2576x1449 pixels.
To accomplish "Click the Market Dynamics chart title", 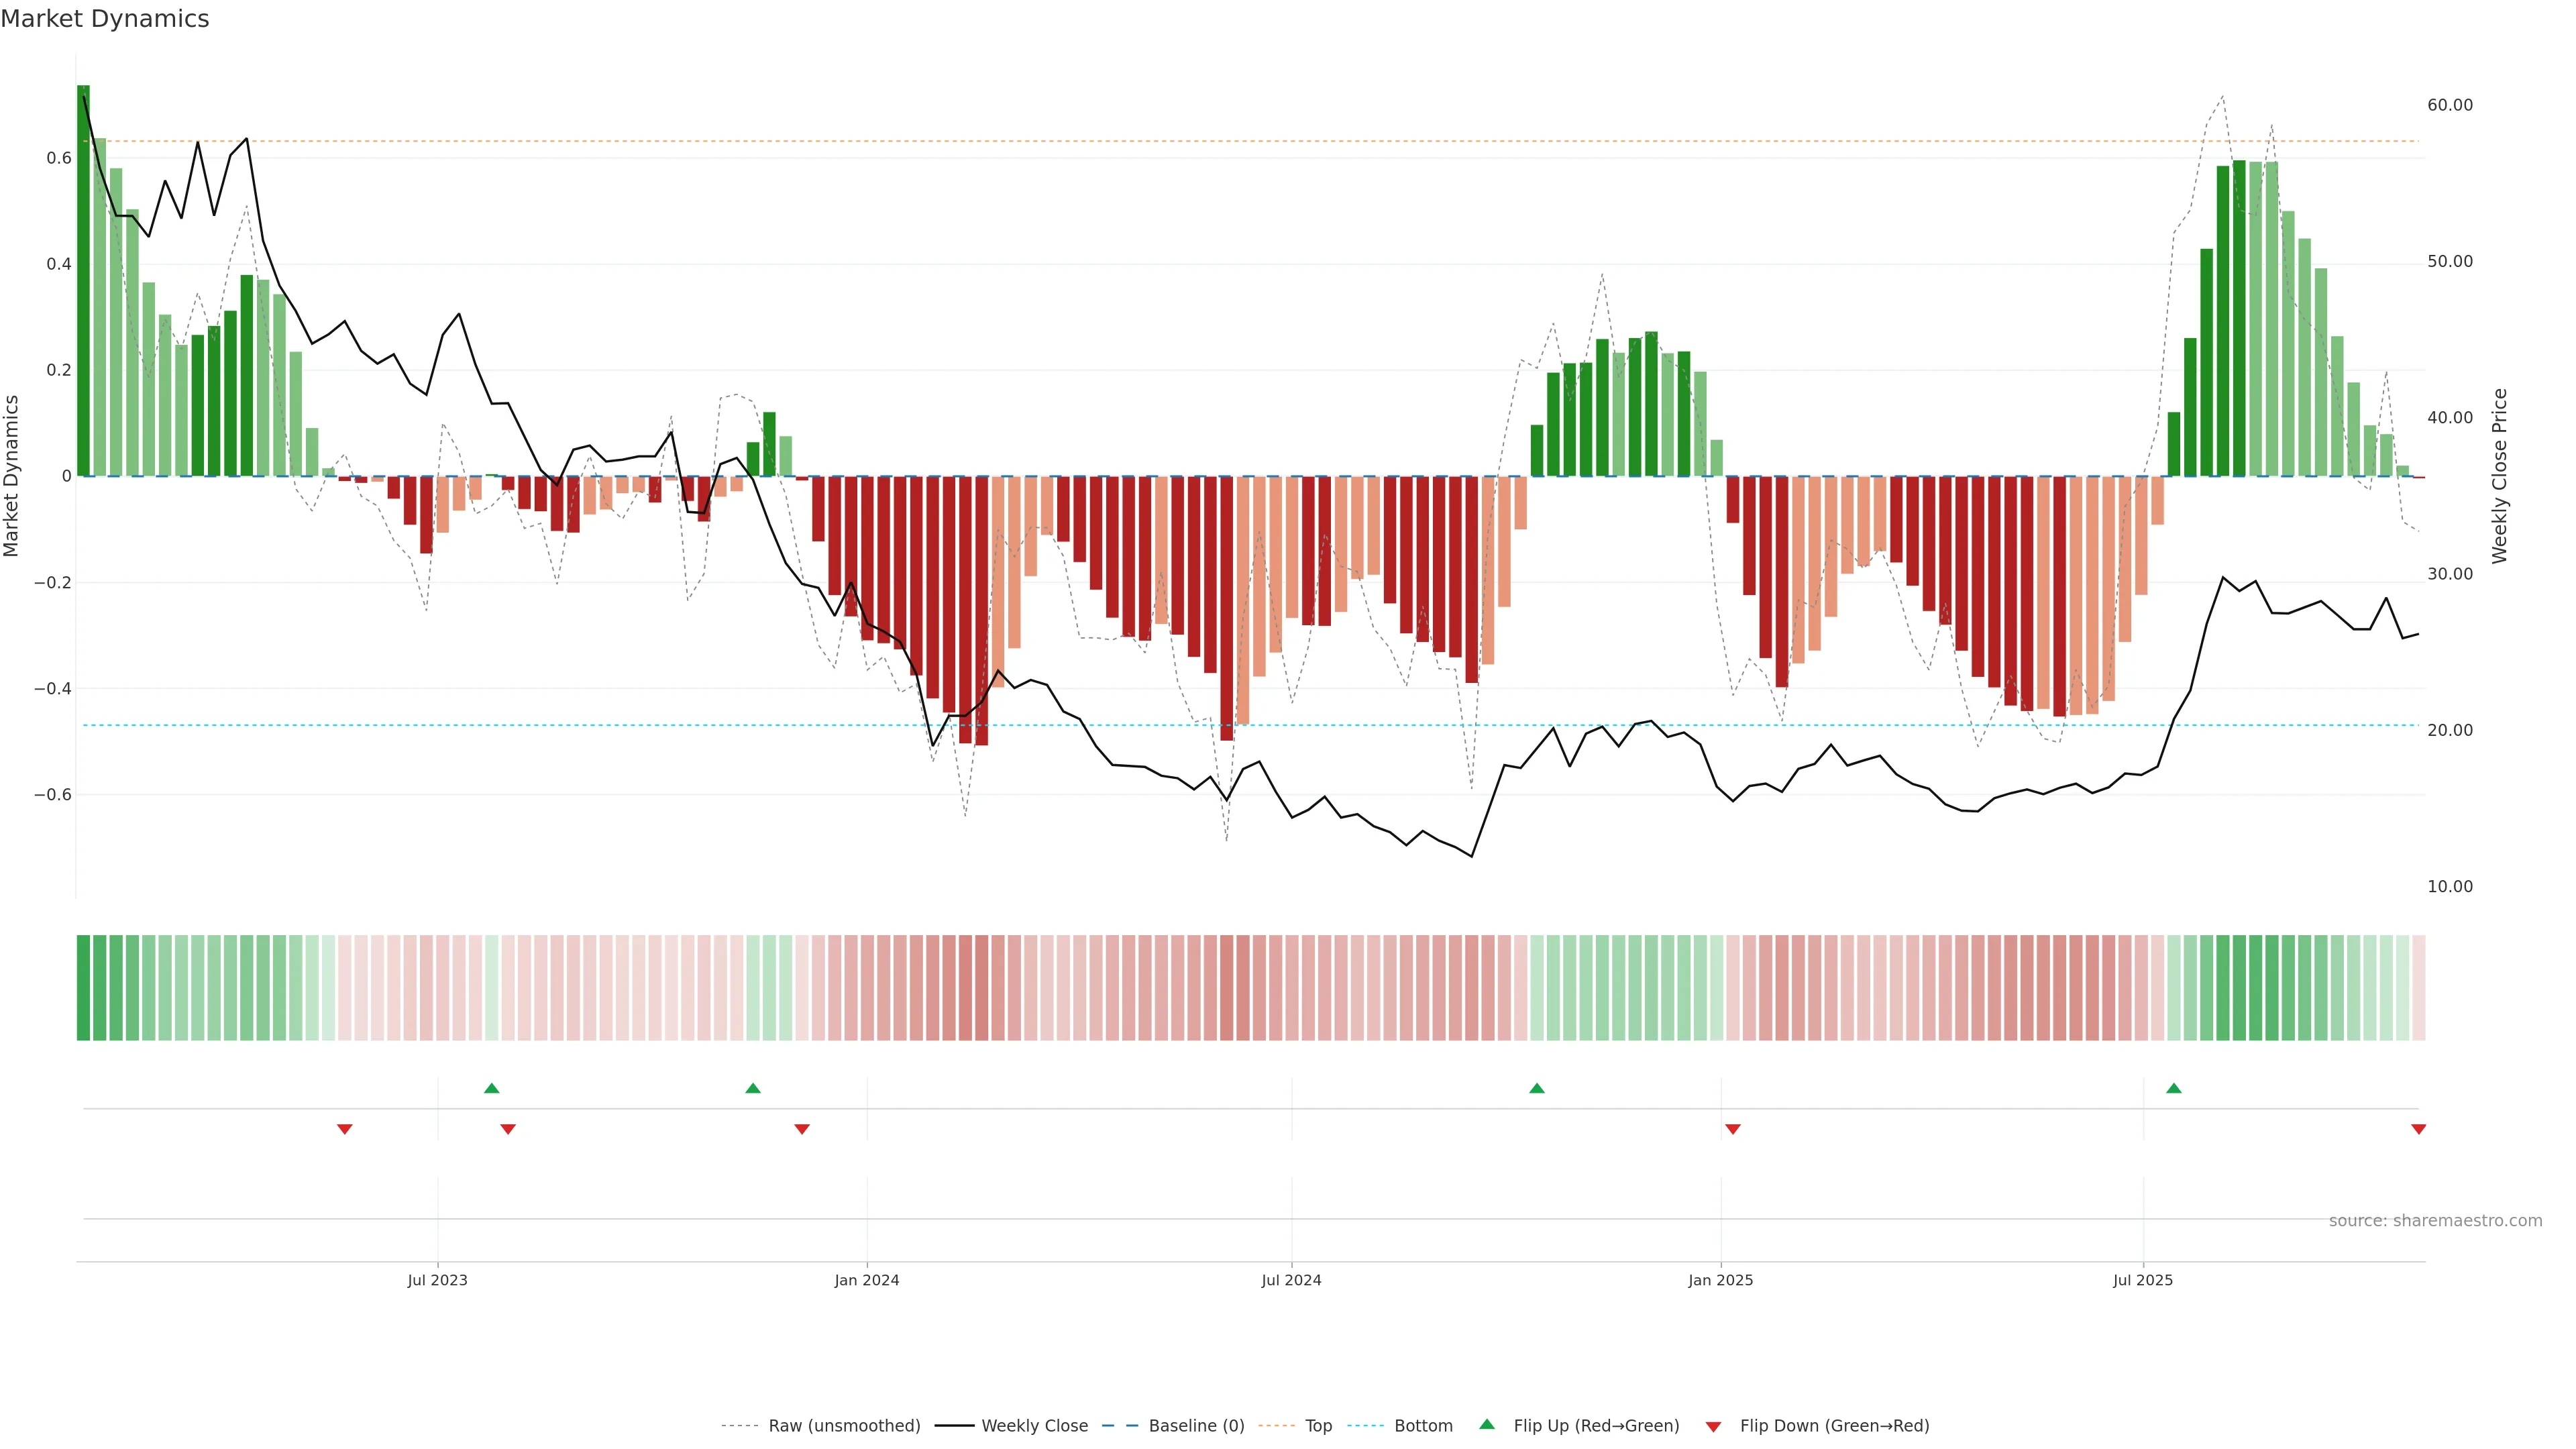I will [x=105, y=19].
